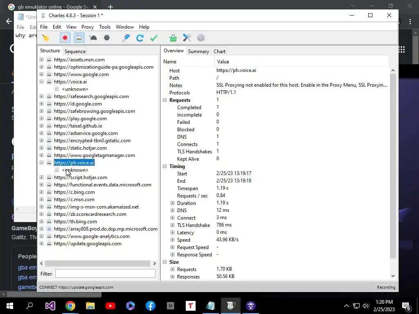The image size is (419, 314).
Task: Select https://script.hotjar.com host
Action: (81, 177)
